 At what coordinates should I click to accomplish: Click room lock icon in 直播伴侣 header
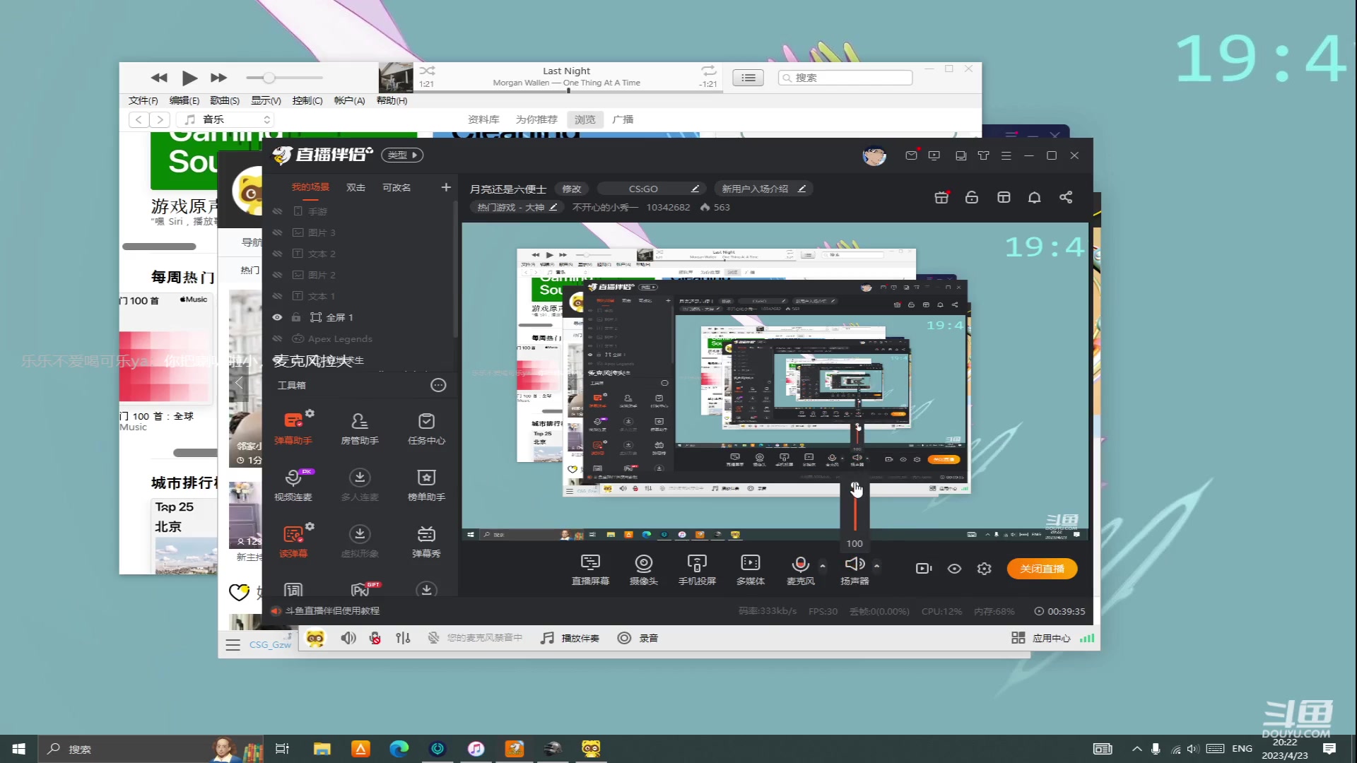[972, 197]
